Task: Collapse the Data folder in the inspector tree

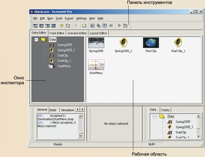Action: (x=36, y=39)
